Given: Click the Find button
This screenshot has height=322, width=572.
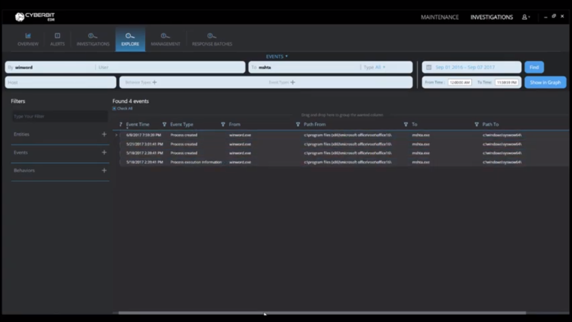Looking at the screenshot, I should 534,67.
